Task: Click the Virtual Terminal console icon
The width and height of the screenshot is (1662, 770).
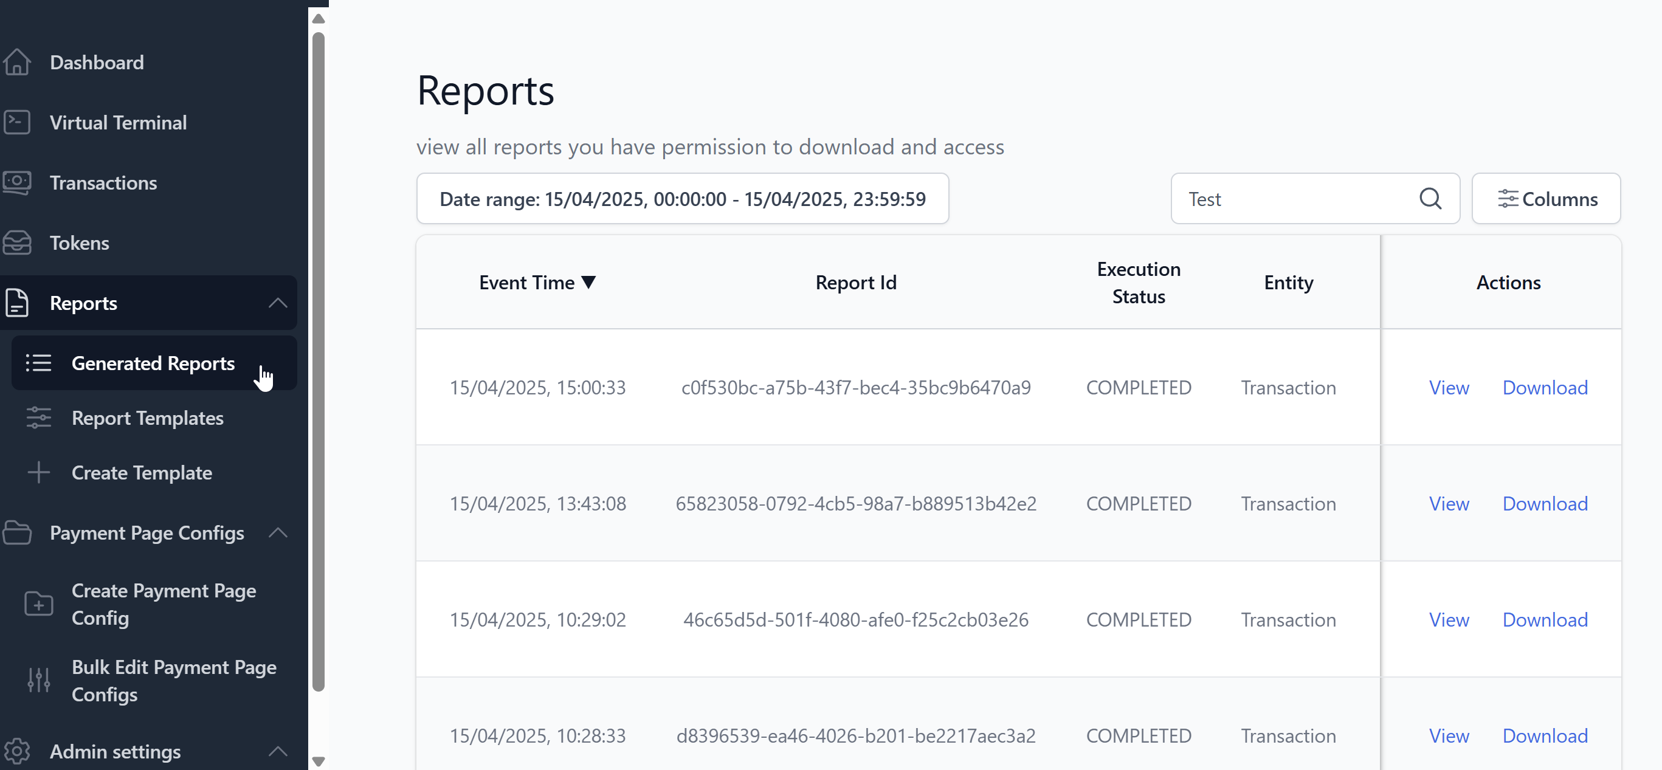Action: 17,123
